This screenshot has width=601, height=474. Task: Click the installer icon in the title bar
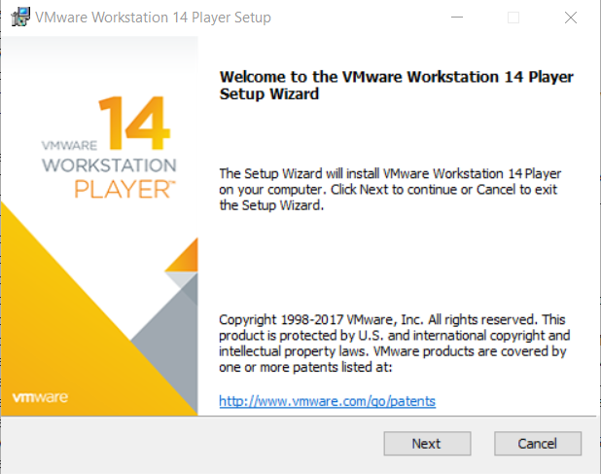point(20,17)
